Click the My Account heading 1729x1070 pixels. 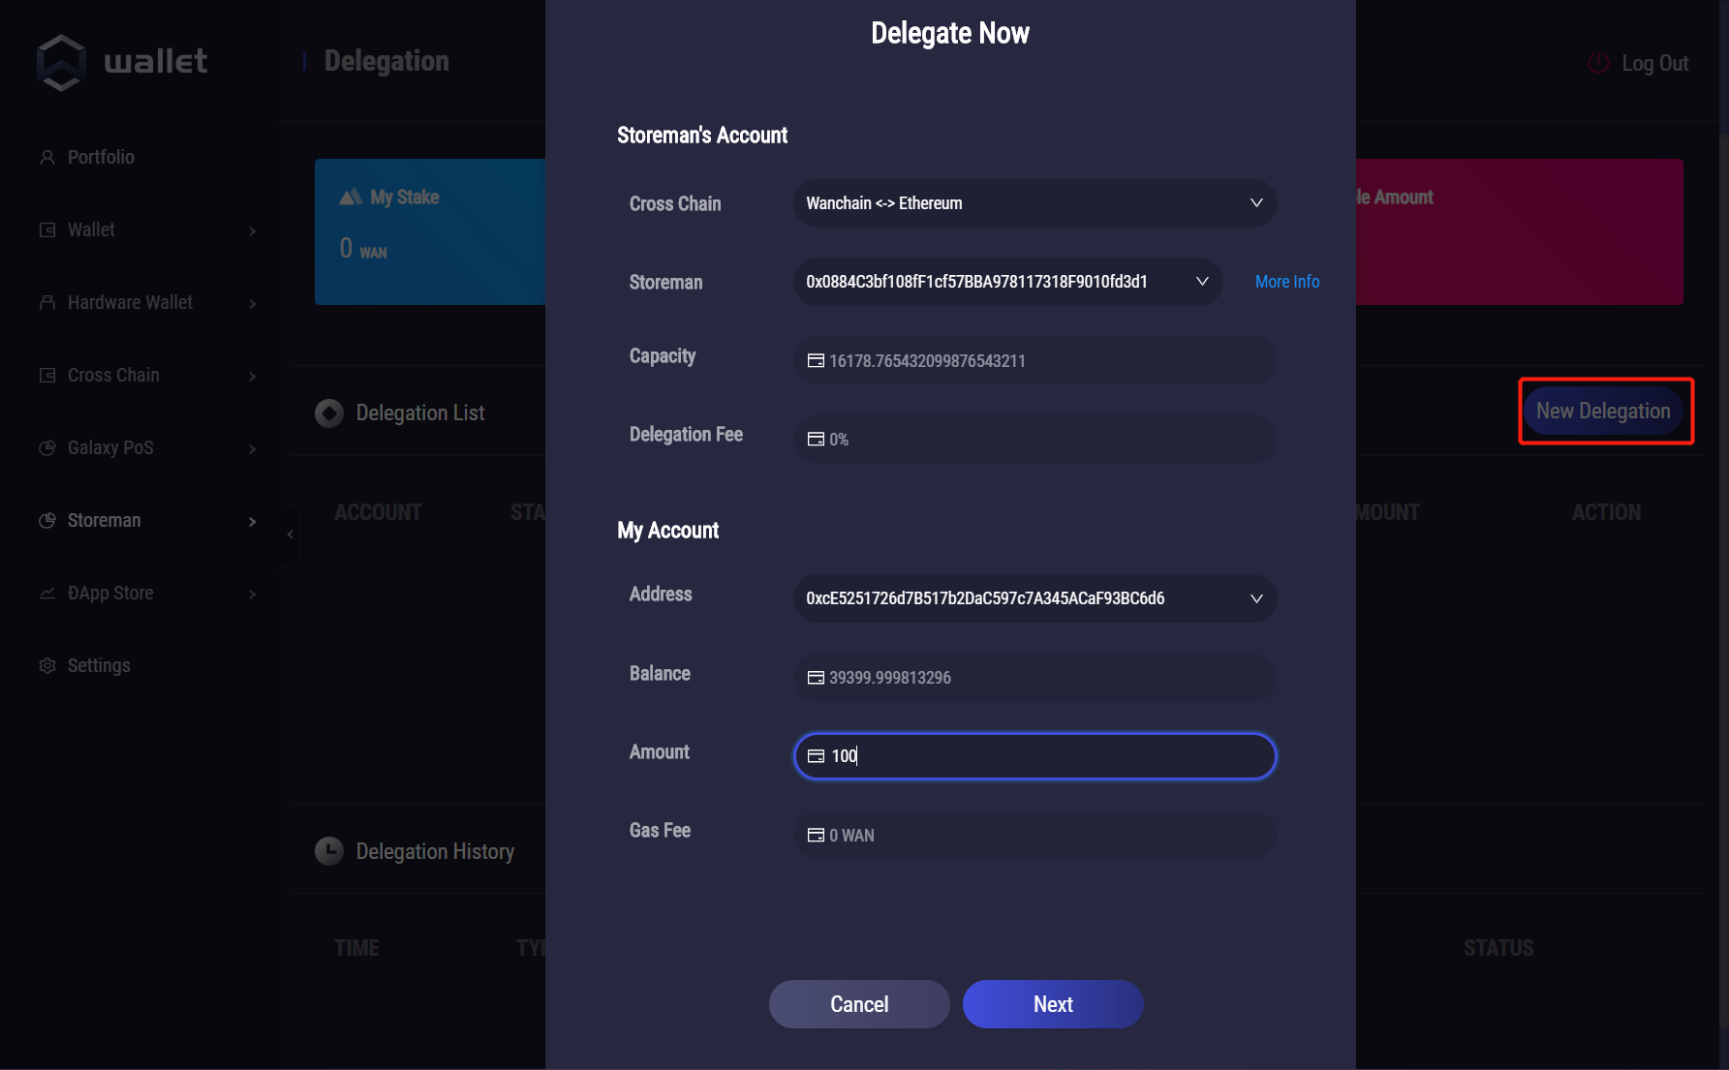[x=668, y=531]
